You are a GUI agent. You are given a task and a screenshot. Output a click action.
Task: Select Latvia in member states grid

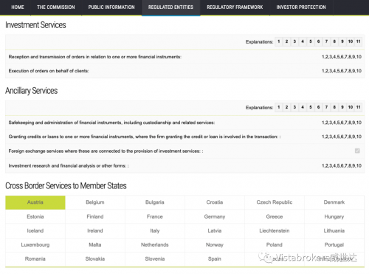(215, 230)
